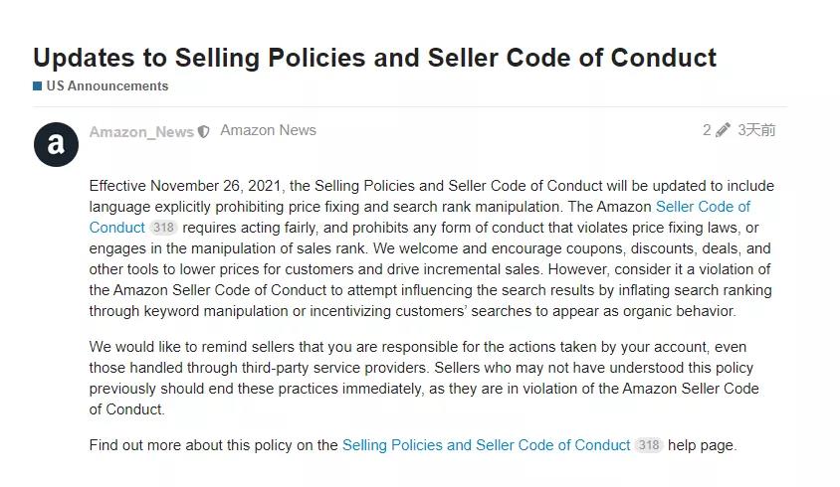Click the first paragraph starting Effective November 26
The width and height of the screenshot is (840, 487).
point(432,248)
